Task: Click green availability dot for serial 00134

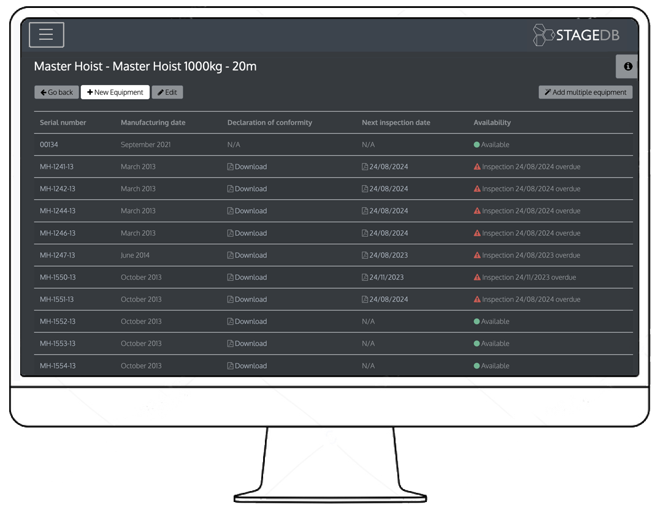Action: point(476,145)
